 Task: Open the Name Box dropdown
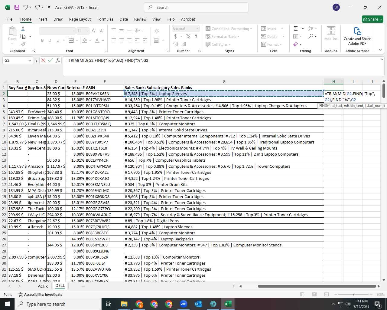click(x=30, y=60)
